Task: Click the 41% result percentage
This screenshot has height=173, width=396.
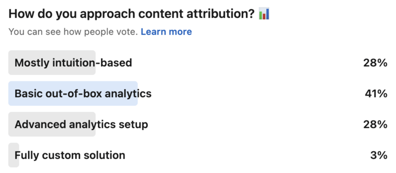Action: pyautogui.click(x=376, y=94)
